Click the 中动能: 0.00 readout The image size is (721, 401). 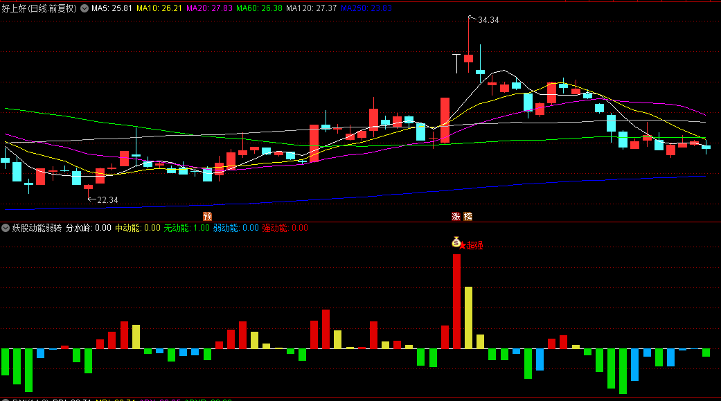(138, 228)
